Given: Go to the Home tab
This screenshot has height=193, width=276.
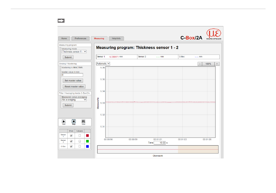Looking at the screenshot, I should pos(64,39).
